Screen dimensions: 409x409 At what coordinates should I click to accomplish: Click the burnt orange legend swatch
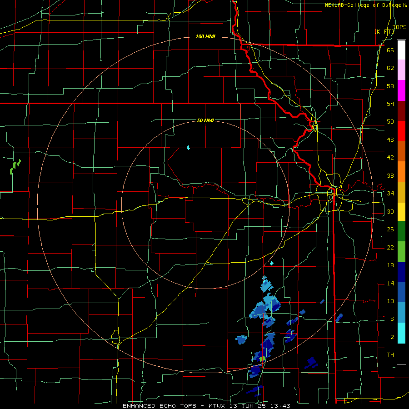click(x=401, y=151)
